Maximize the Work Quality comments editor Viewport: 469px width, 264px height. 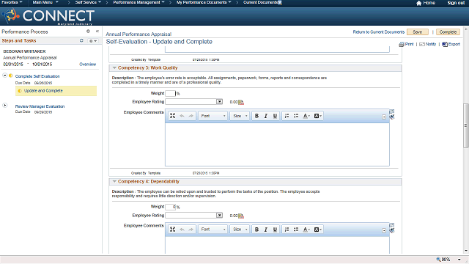coord(173,116)
